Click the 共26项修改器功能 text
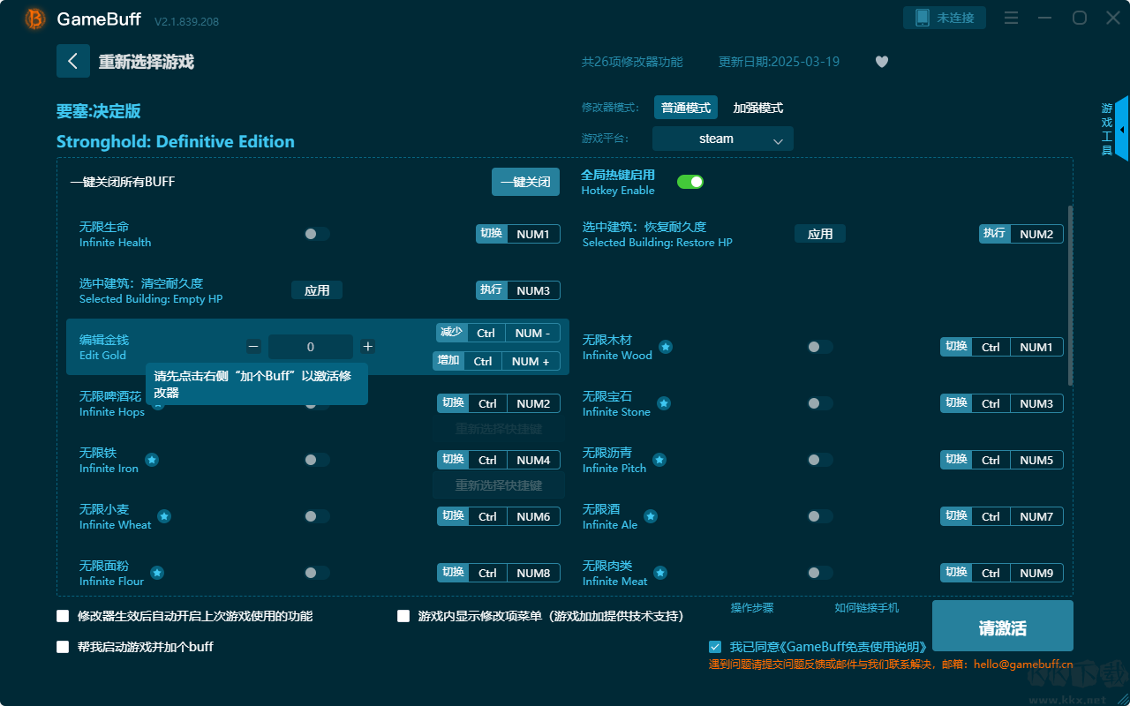The image size is (1130, 706). pos(632,62)
